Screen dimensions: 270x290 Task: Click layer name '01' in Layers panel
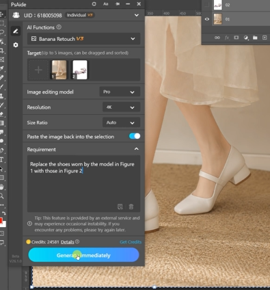pyautogui.click(x=228, y=19)
